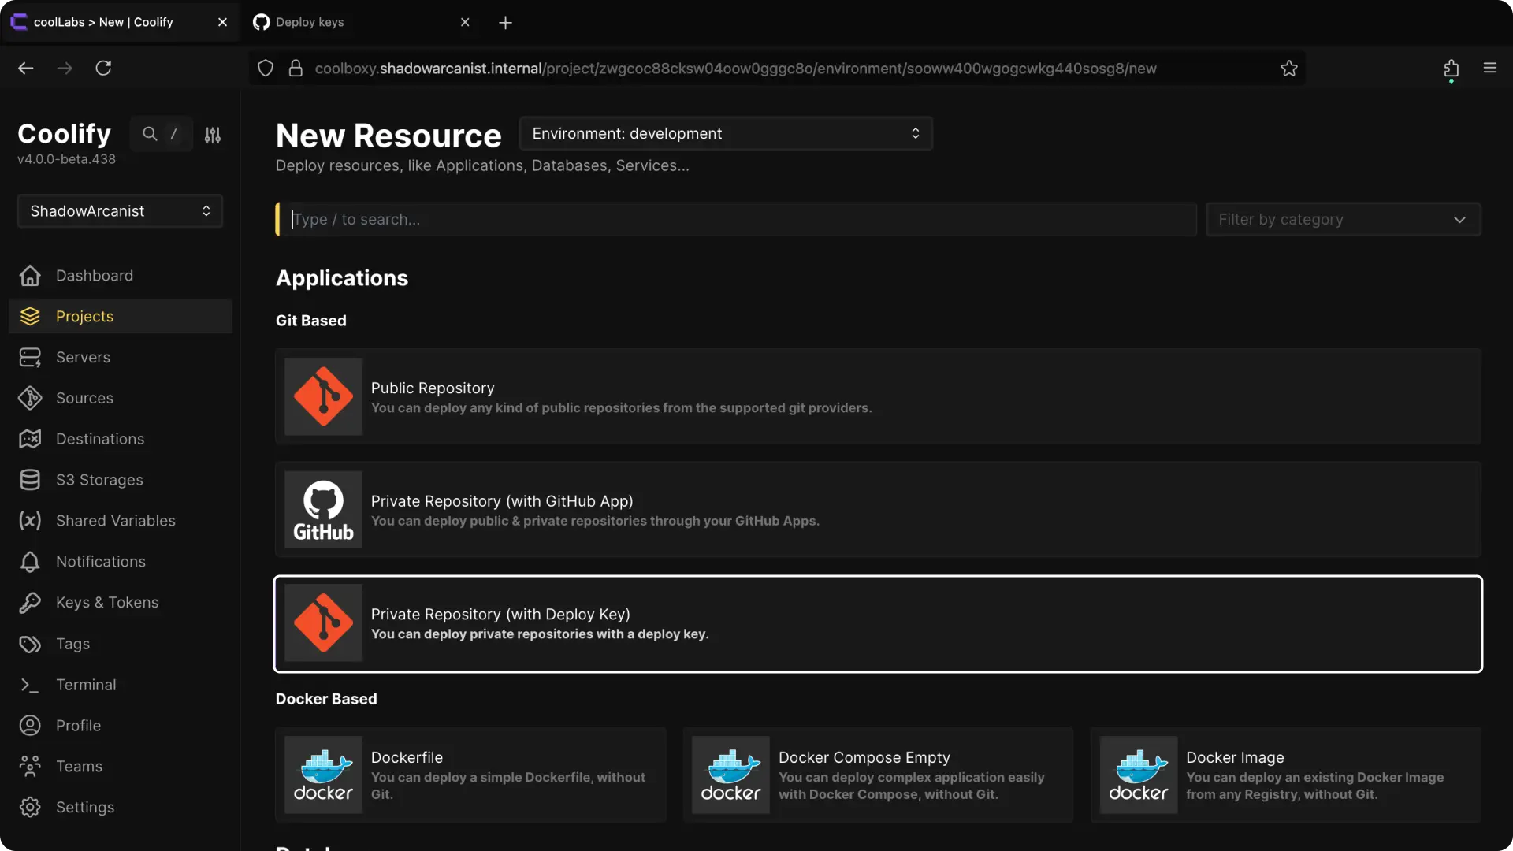Open Destinations page
This screenshot has width=1513, height=851.
(99, 439)
